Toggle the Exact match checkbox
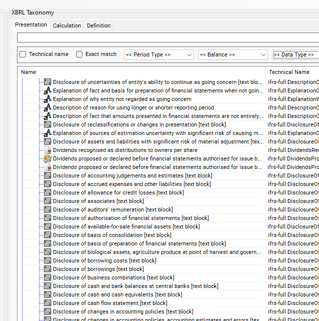Viewport: 319px width, 321px height. tap(79, 54)
